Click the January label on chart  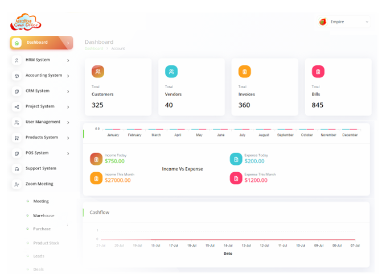click(x=113, y=135)
